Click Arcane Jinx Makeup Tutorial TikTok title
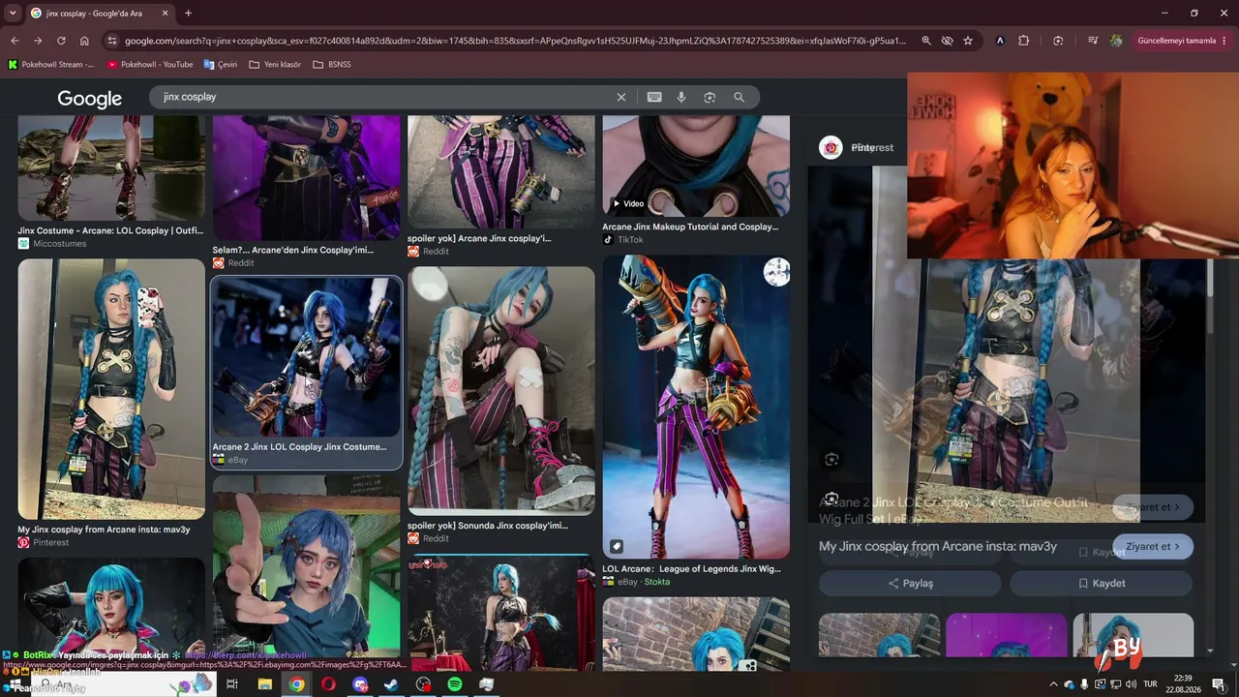The height and width of the screenshot is (697, 1239). (690, 227)
